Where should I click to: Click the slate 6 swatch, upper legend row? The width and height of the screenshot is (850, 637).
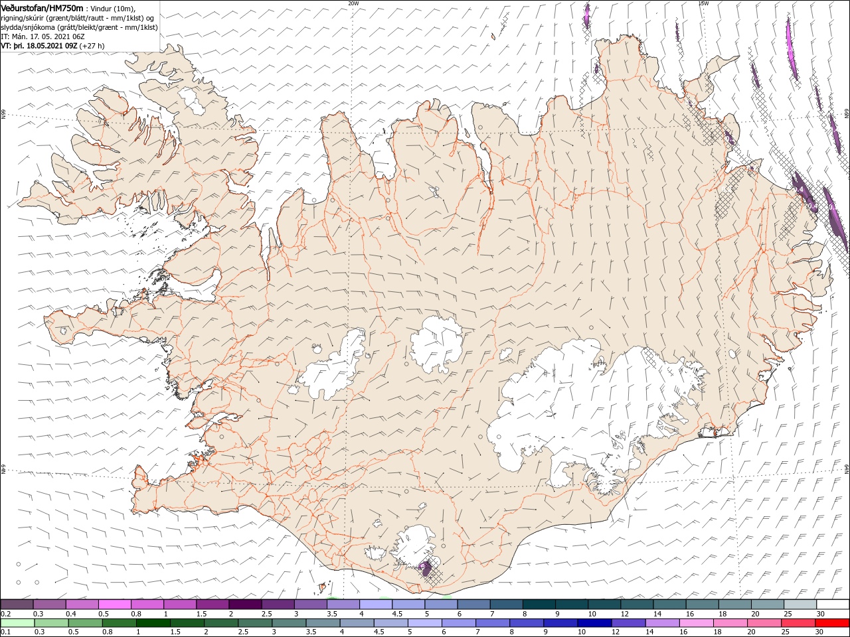[x=473, y=604]
